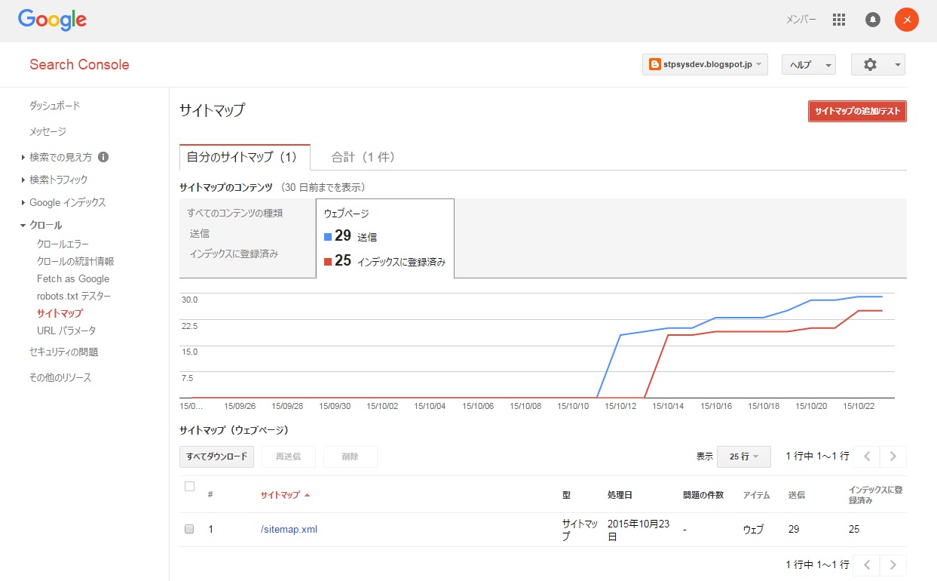Click the blue 送信 legend square
Screen dimensions: 937x581
pos(328,236)
